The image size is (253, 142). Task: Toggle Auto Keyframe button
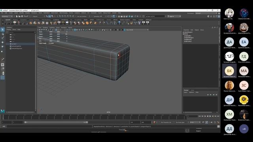(x=154, y=122)
